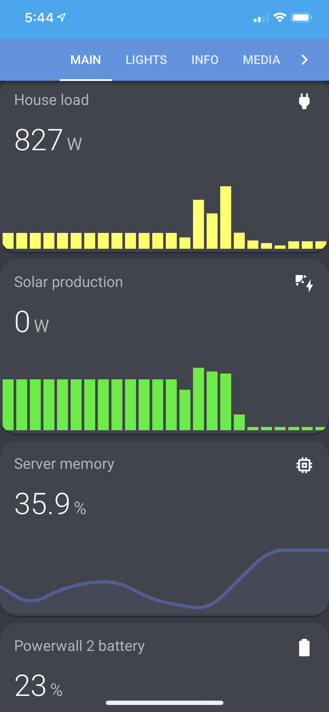Open the INFO tab
Screen dimensions: 329x712
coord(205,60)
